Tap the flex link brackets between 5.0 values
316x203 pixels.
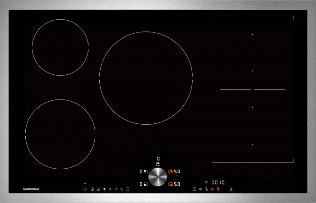(x=177, y=178)
